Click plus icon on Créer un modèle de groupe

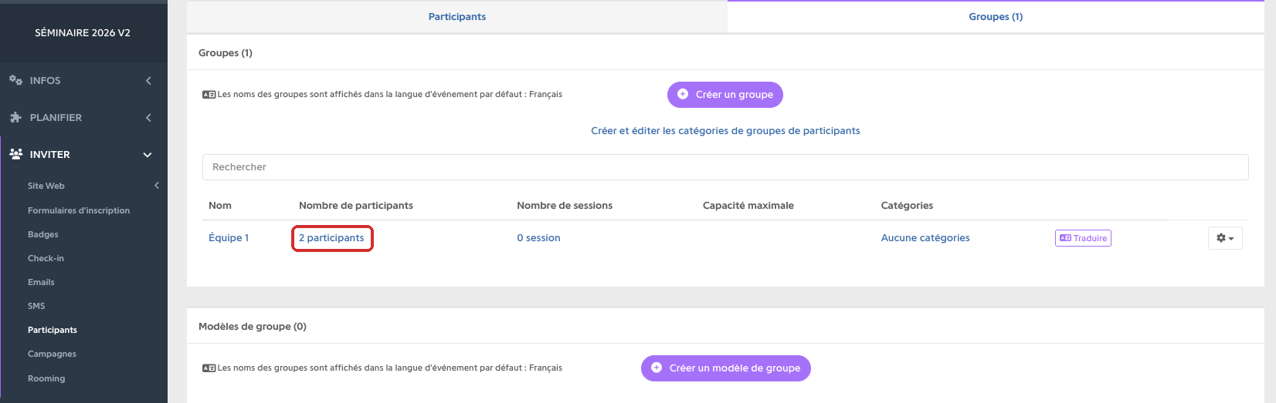pyautogui.click(x=657, y=368)
